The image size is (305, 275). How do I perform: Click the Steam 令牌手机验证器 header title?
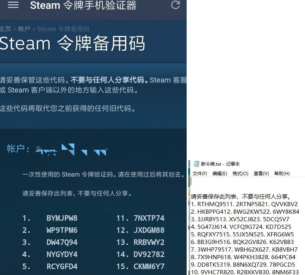tap(83, 5)
